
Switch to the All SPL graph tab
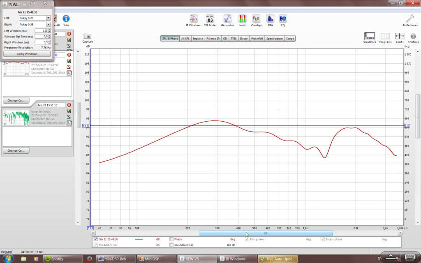point(185,38)
